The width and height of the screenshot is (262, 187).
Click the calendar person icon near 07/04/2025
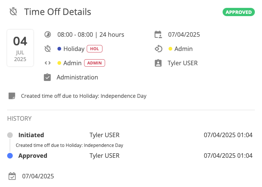tap(158, 34)
